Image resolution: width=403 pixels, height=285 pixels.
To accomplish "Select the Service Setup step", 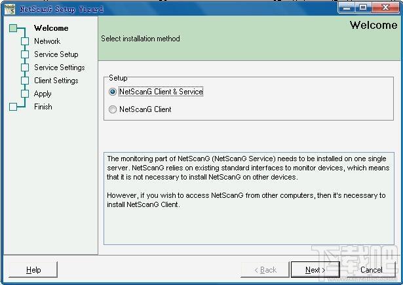I will tap(56, 54).
